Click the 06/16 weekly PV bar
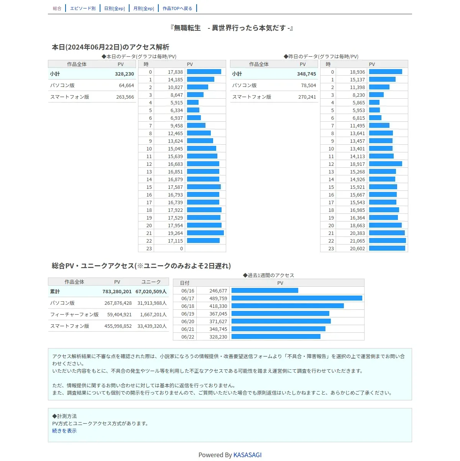460x461 pixels. tap(265, 291)
